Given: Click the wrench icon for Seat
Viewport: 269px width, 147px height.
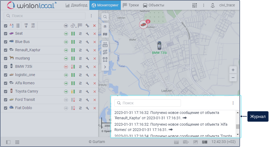Looking at the screenshot, I should [87, 34].
